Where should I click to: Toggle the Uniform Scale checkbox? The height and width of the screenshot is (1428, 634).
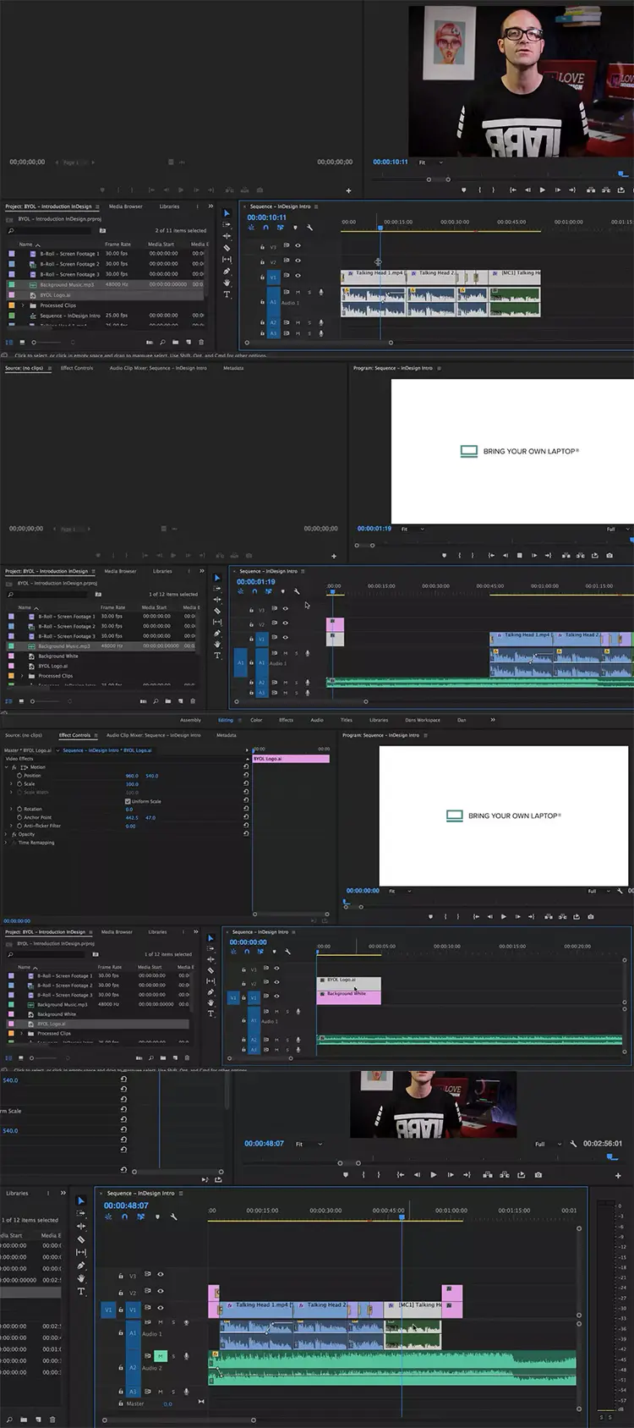point(128,801)
